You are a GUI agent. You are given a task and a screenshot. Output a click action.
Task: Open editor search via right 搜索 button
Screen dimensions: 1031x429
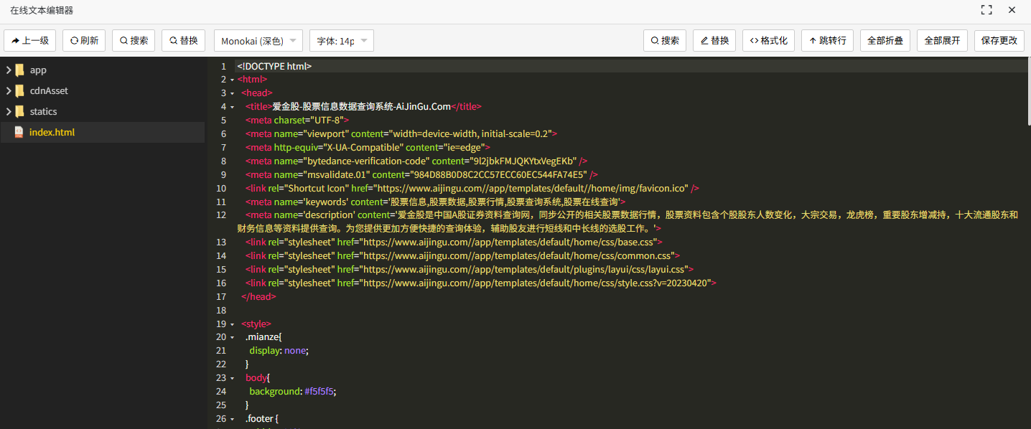(664, 41)
